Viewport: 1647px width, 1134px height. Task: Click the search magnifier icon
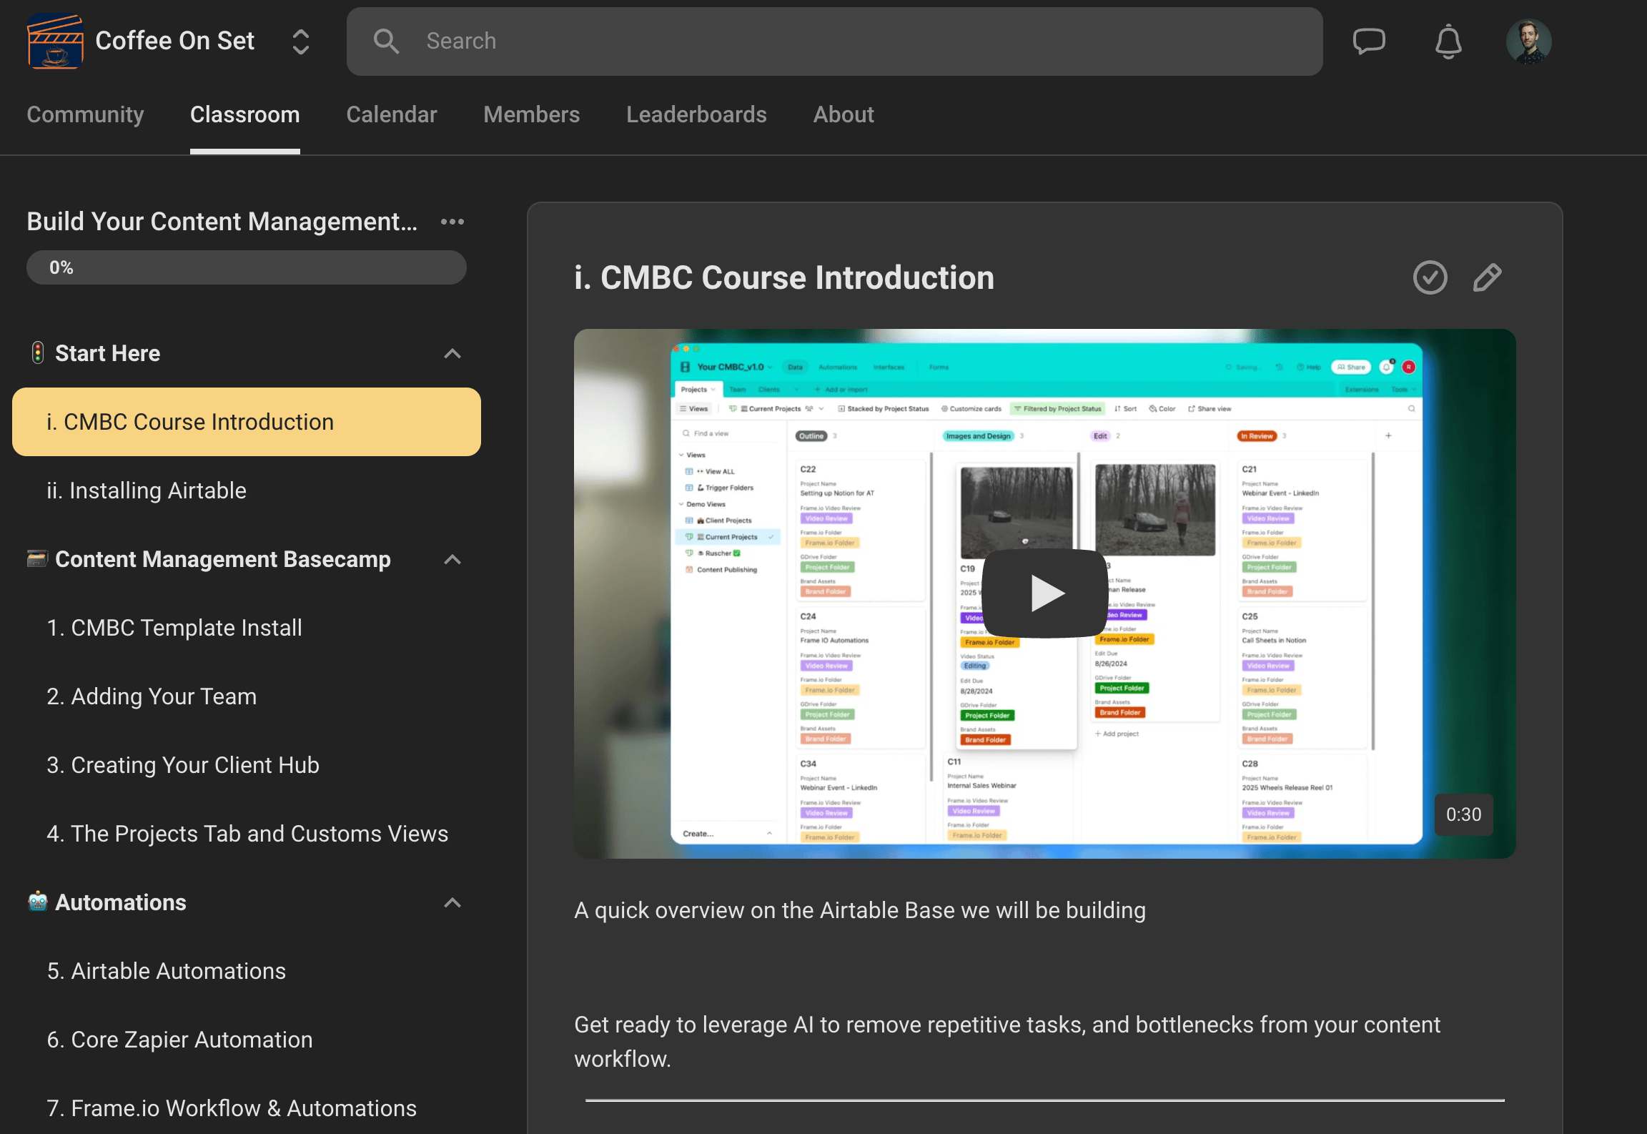(386, 41)
